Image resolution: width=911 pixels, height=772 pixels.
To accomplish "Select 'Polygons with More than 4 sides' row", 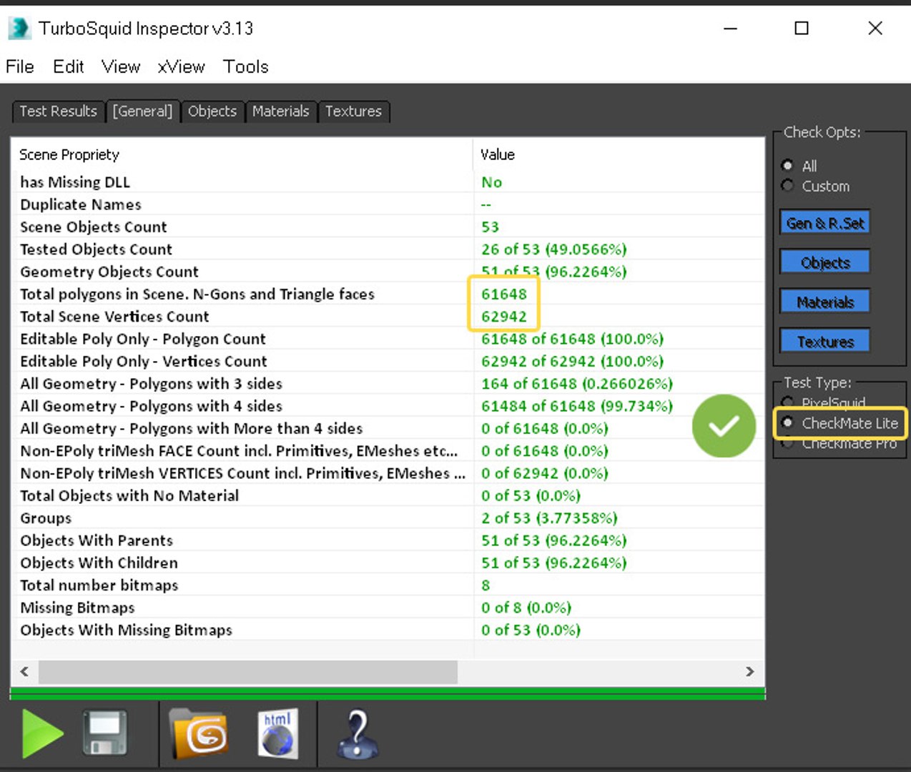I will click(x=388, y=428).
